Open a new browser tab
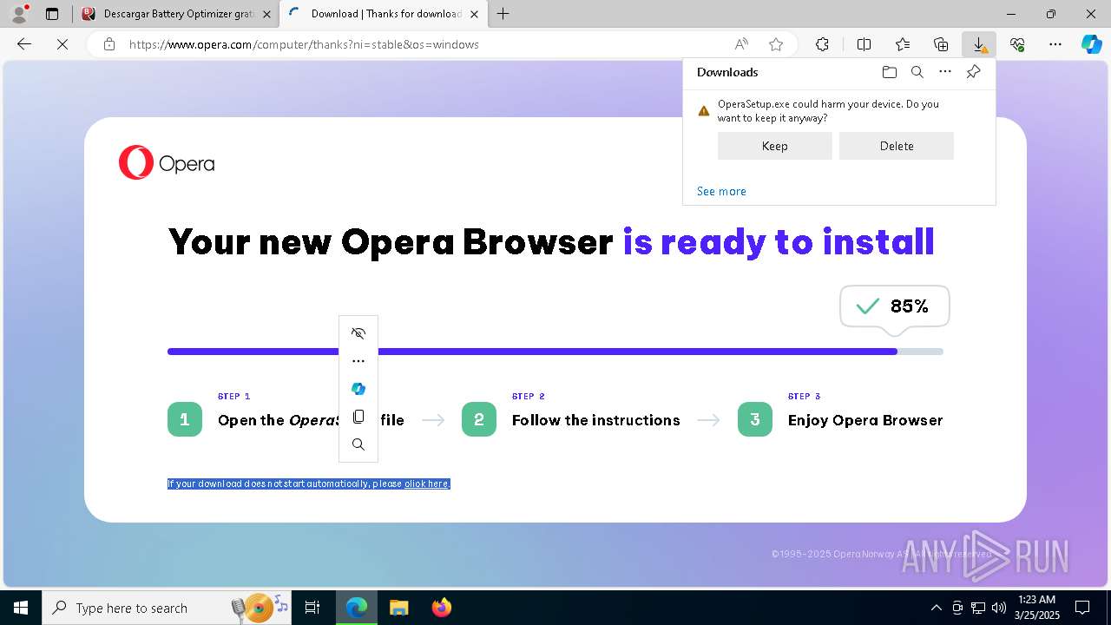This screenshot has width=1111, height=625. (x=503, y=14)
